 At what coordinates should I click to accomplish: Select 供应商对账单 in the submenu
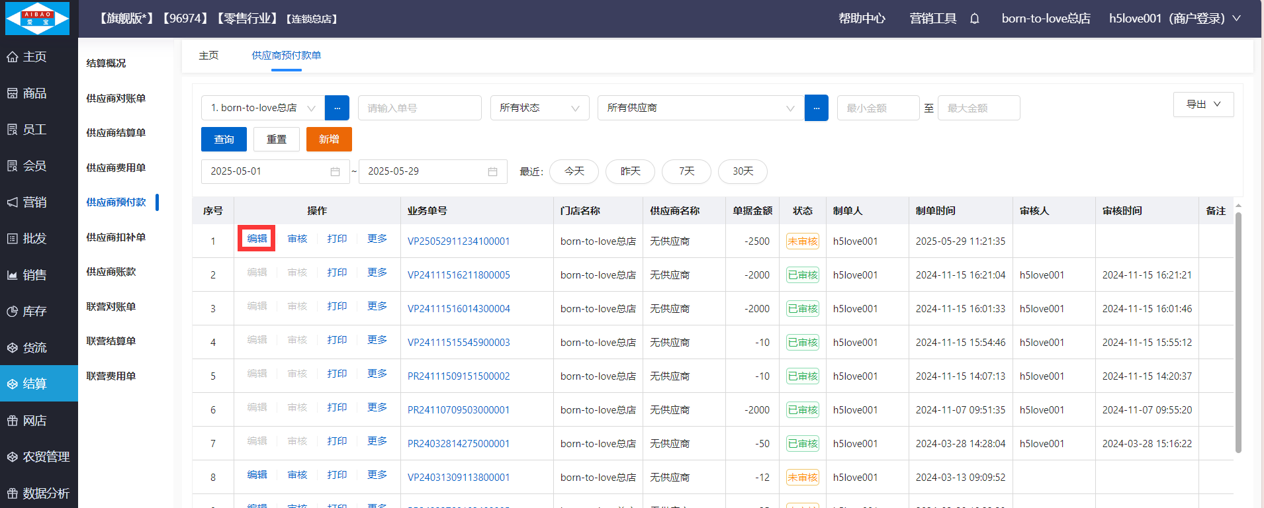pyautogui.click(x=116, y=98)
